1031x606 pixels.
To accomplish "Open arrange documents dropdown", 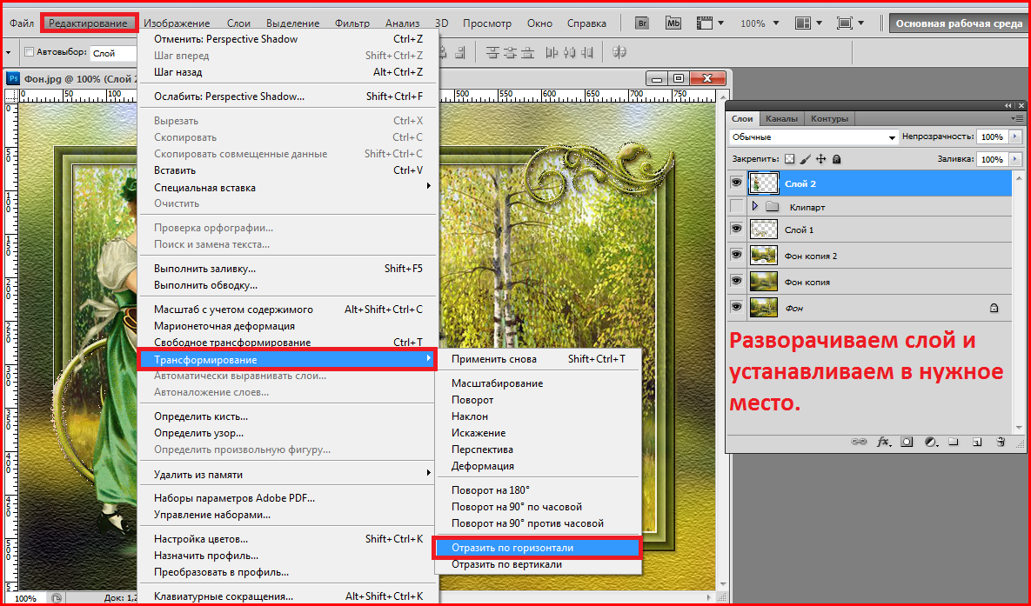I will pos(809,23).
